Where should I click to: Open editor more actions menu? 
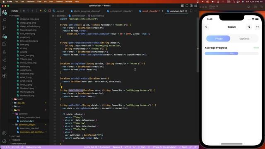(x=195, y=11)
